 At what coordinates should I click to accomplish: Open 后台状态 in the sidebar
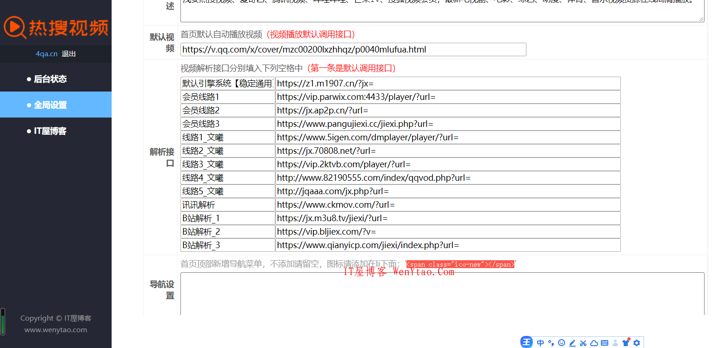pyautogui.click(x=56, y=79)
